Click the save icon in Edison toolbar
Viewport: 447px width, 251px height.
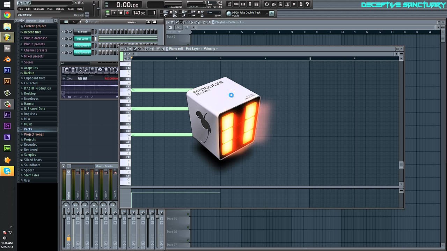pos(67,70)
